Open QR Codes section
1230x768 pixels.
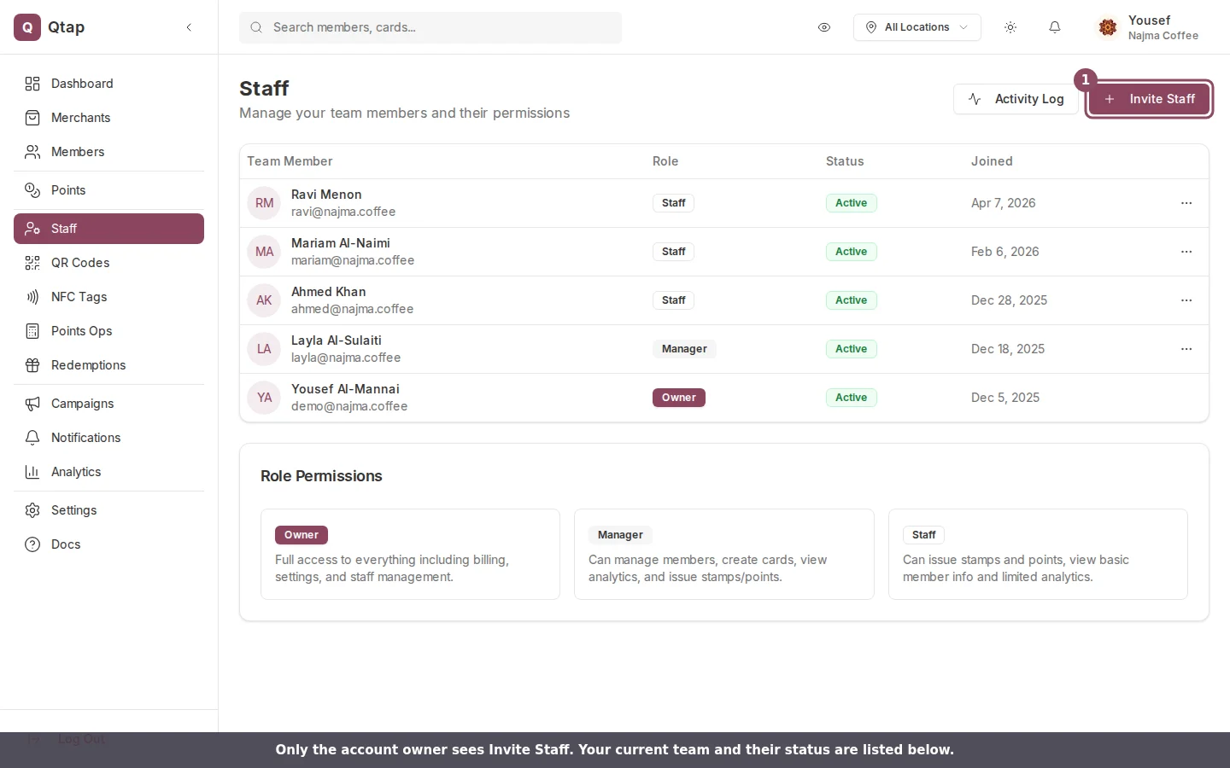108,263
